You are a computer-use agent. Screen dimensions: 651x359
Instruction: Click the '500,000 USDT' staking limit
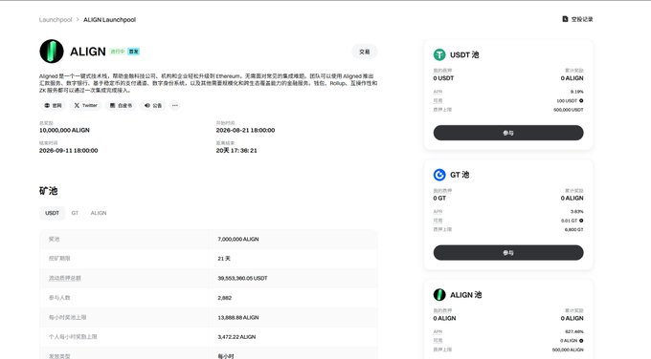[569, 110]
